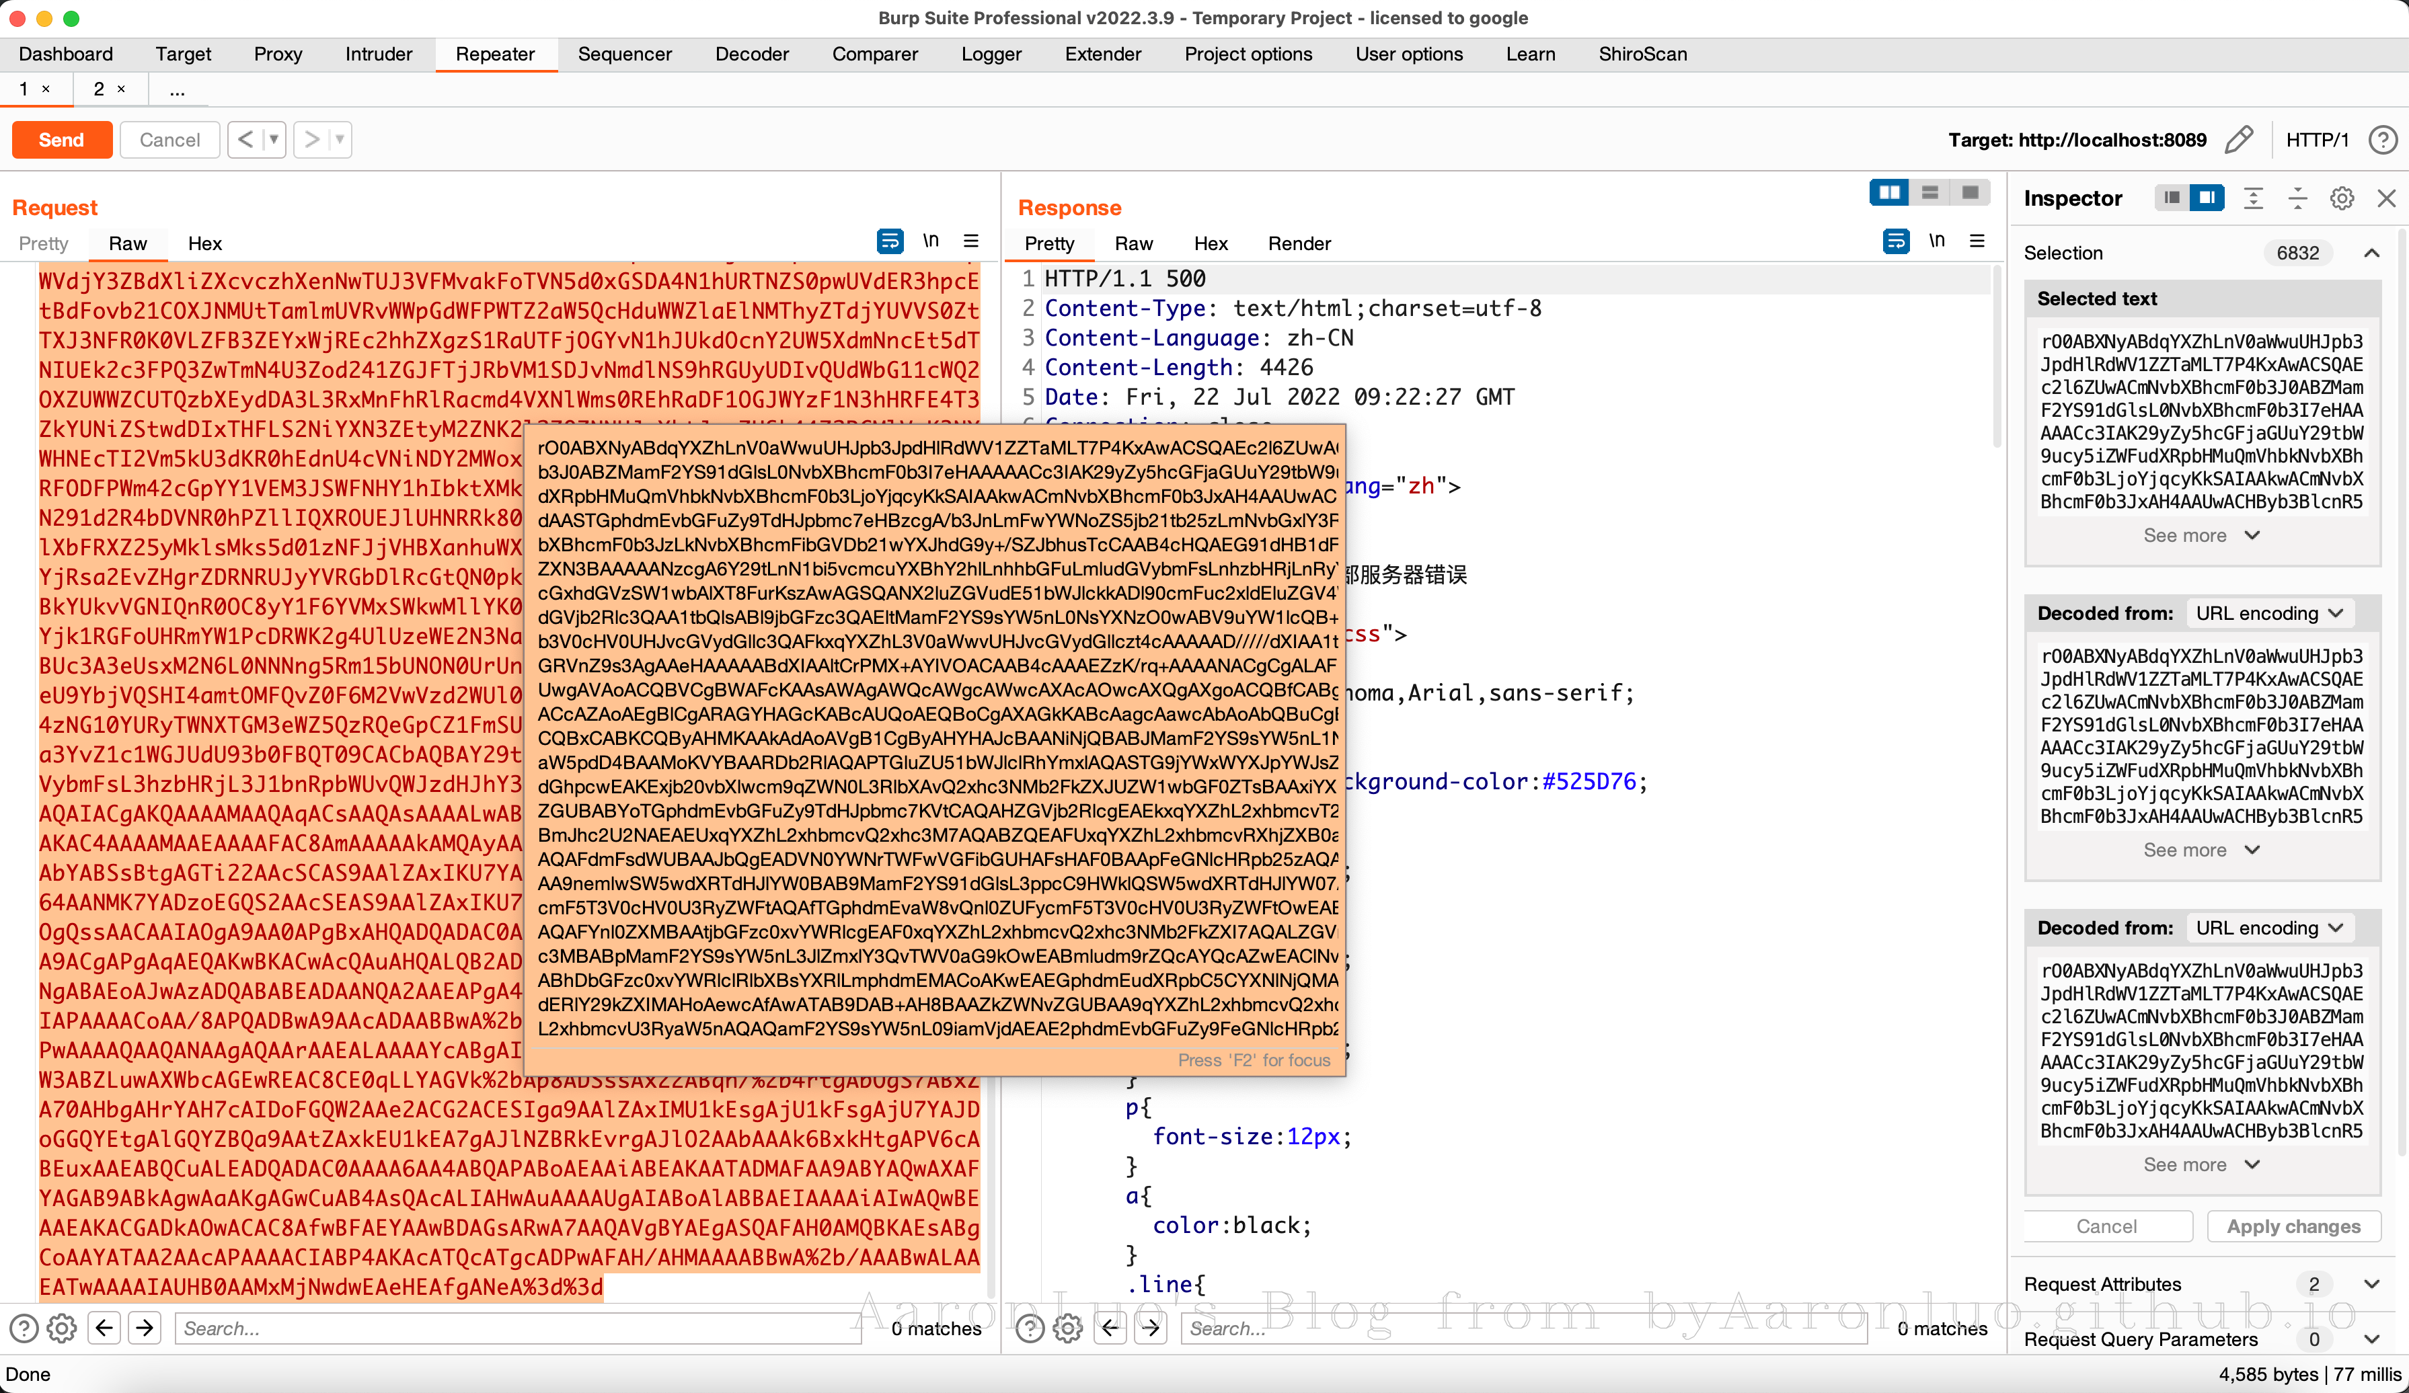Open the Intruder tab
The image size is (2409, 1393).
point(379,54)
